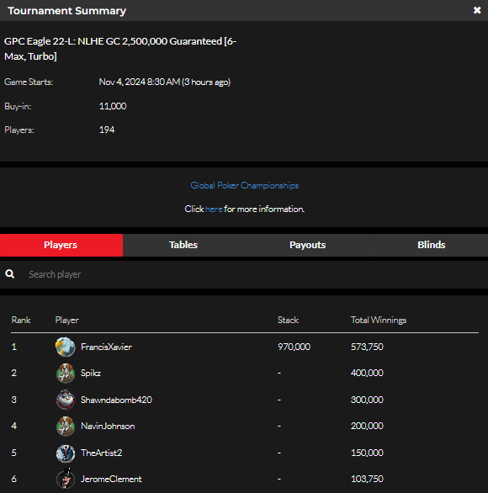The width and height of the screenshot is (488, 493).
Task: Switch to the Players tab
Action: 61,245
